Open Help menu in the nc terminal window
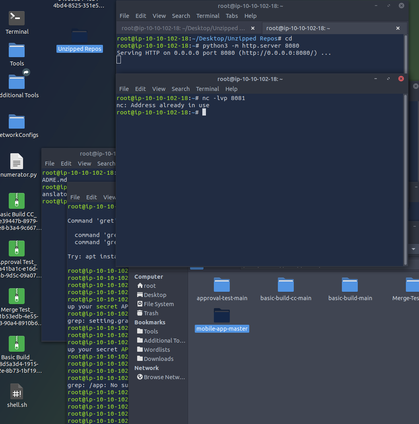Viewport: 419px width, 424px height. pyautogui.click(x=231, y=89)
